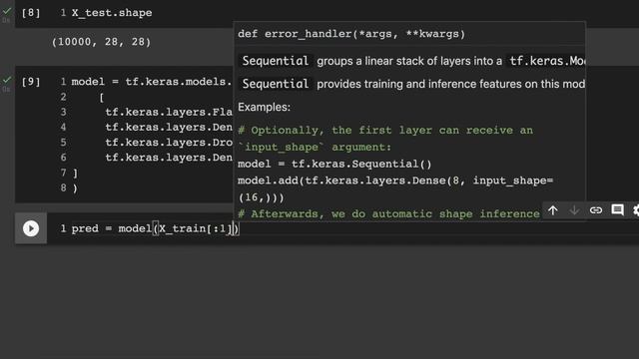Place cursor in model = tf.keras.models line
639x359 pixels.
coord(152,82)
